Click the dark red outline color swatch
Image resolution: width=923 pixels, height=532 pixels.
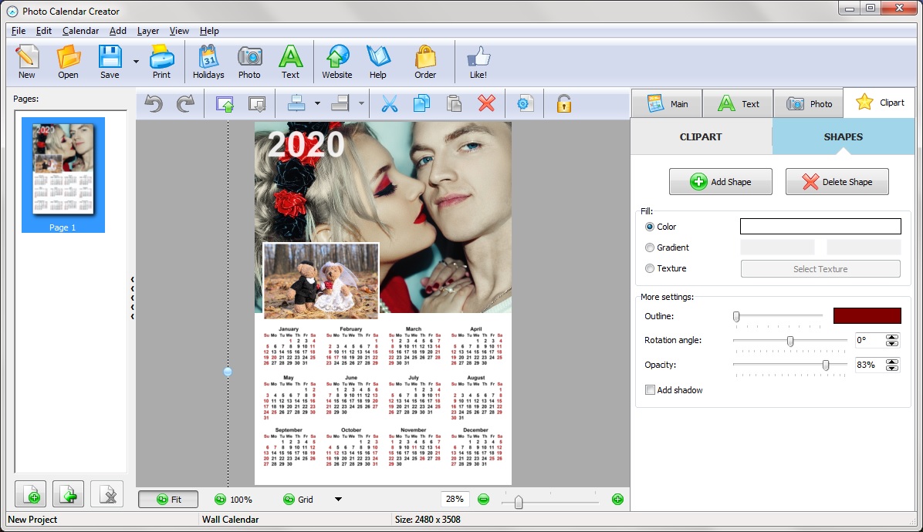(867, 316)
